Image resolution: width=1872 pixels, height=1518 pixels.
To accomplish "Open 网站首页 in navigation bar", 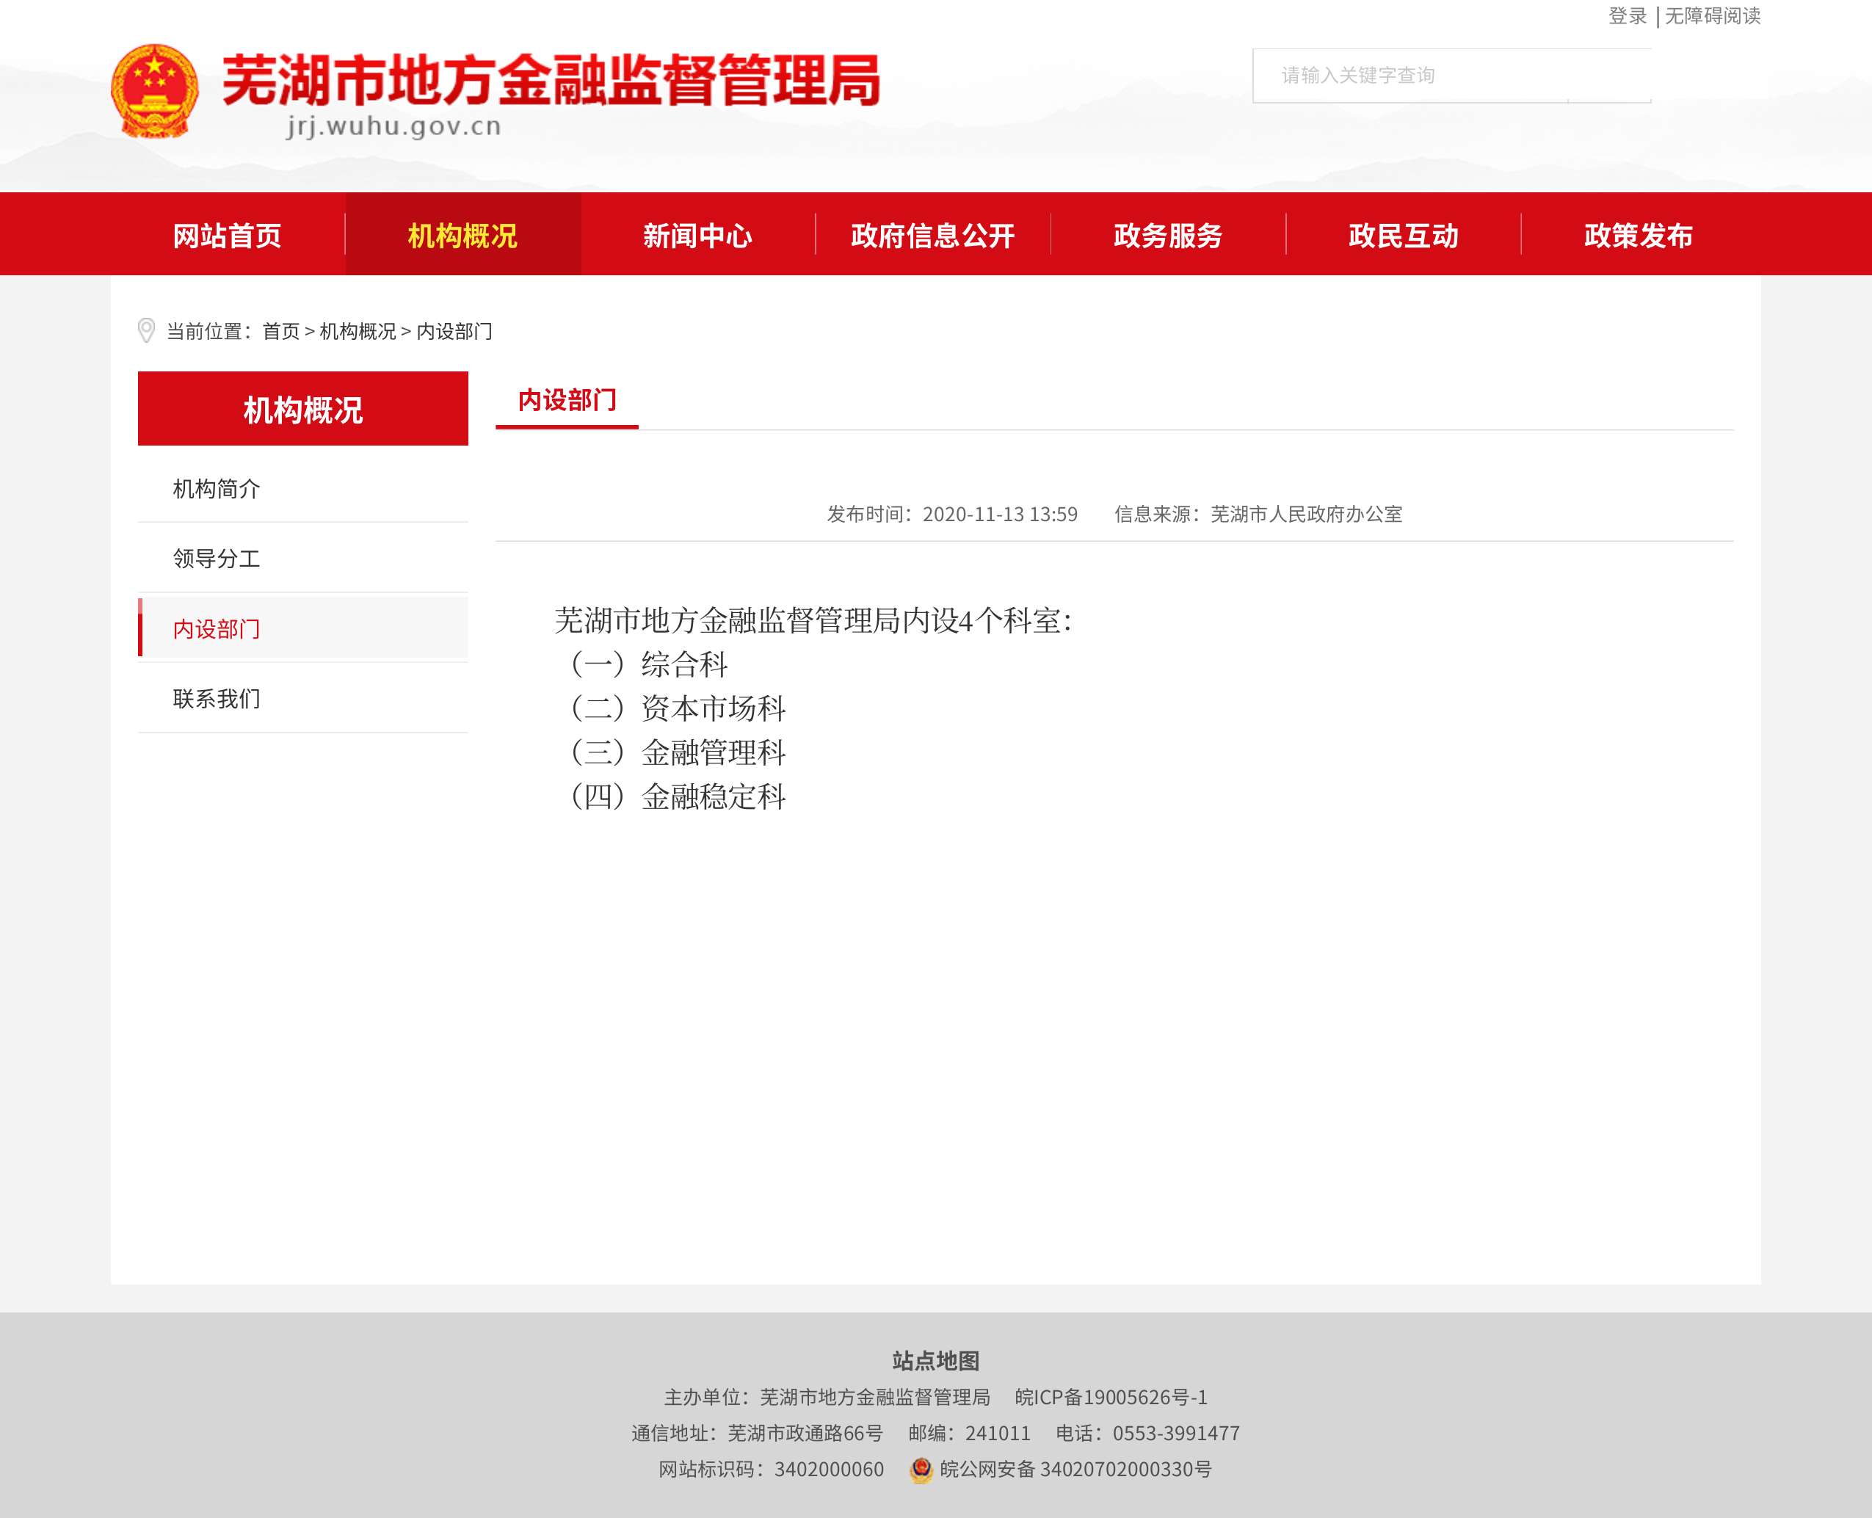I will coord(228,235).
